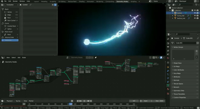Open the Help menu
200x109 pixels.
(28, 1)
